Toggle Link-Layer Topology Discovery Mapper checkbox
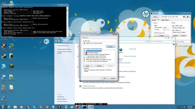The image size is (195, 109). [84, 60]
